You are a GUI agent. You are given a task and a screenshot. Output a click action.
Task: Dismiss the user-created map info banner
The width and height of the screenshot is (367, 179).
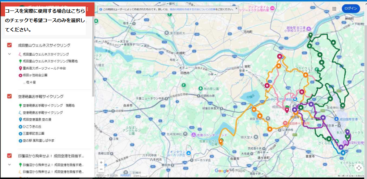click(236, 8)
